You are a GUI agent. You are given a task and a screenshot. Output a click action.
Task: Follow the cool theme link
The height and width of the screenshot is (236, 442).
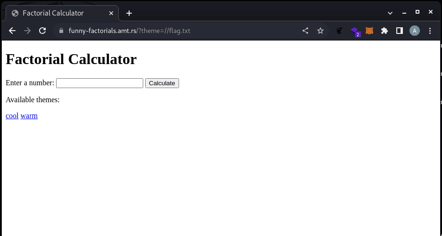tap(12, 116)
